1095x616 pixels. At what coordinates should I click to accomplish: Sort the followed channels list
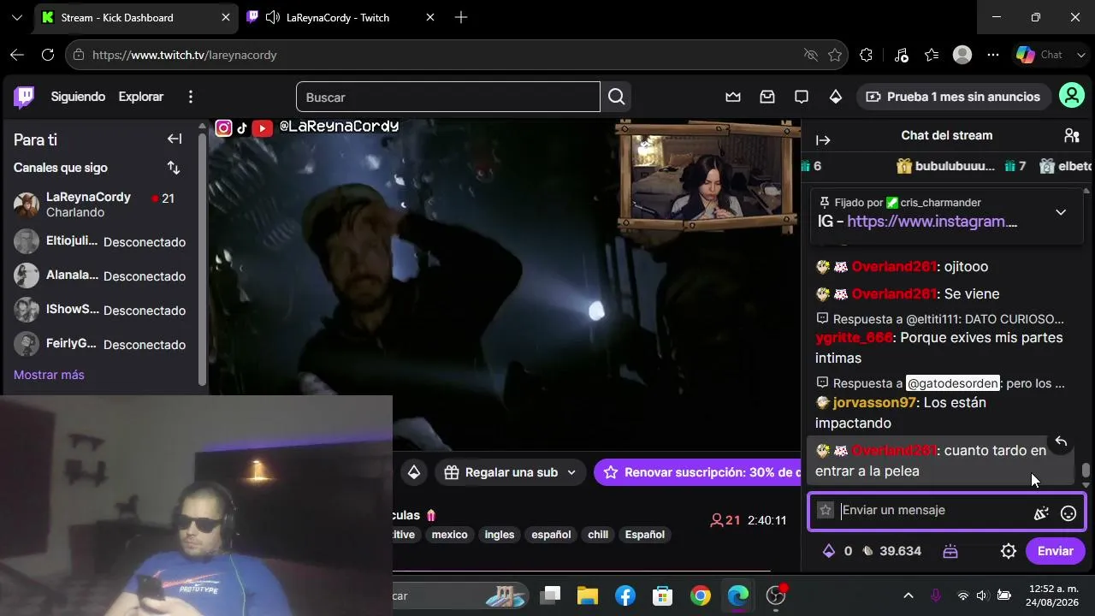(174, 168)
